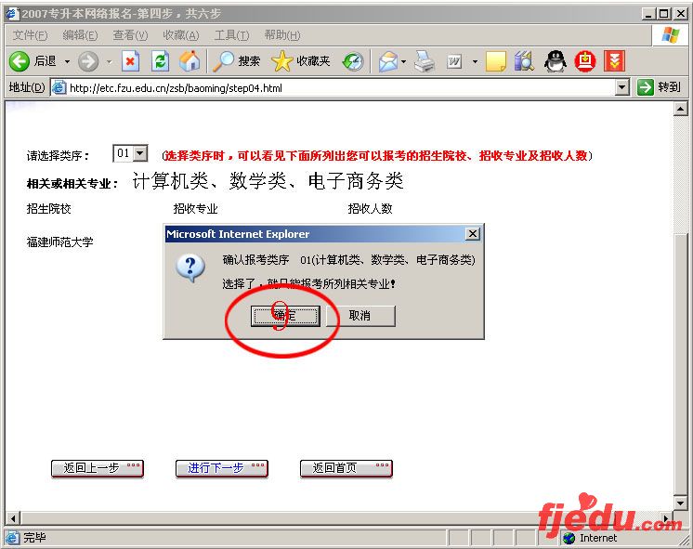The width and height of the screenshot is (693, 549).
Task: Click the History icon in toolbar
Action: click(x=353, y=61)
